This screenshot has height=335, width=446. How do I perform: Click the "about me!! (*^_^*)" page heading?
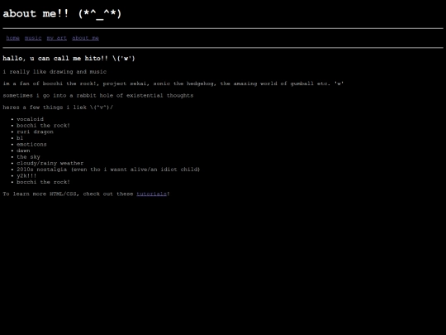tap(62, 14)
